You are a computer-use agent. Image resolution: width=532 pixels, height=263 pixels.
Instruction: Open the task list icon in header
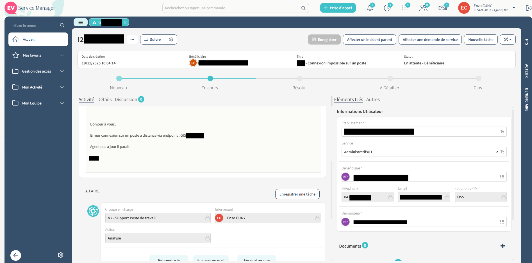[405, 8]
